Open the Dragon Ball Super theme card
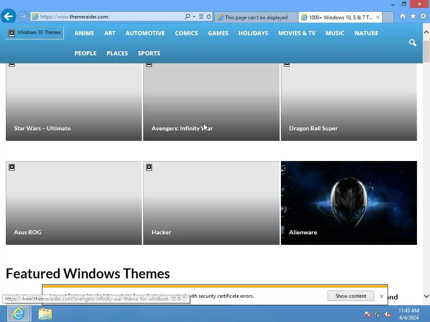 coord(349,102)
